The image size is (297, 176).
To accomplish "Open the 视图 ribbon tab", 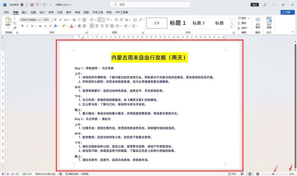I will point(86,12).
